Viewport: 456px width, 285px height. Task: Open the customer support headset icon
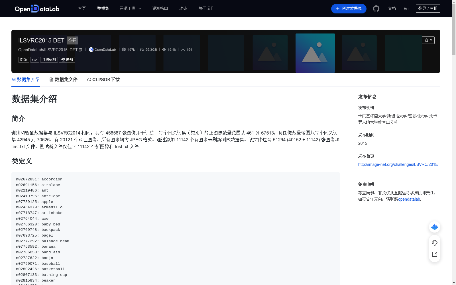point(435,243)
